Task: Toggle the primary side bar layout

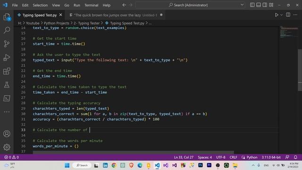Action: point(252,5)
